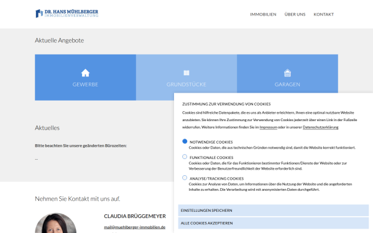The height and width of the screenshot is (233, 373).
Task: Click the Zustimmung zur Verwendung von Cookies heading
Action: (226, 104)
